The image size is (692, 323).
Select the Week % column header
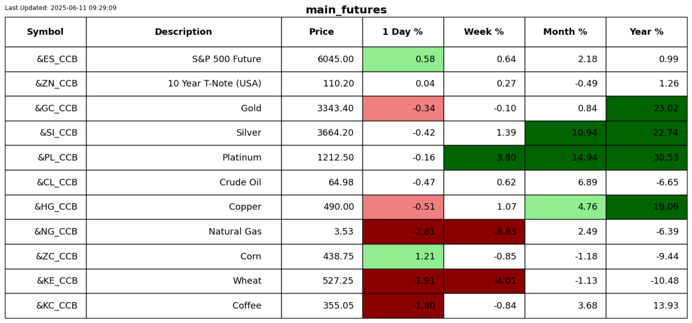pos(484,32)
